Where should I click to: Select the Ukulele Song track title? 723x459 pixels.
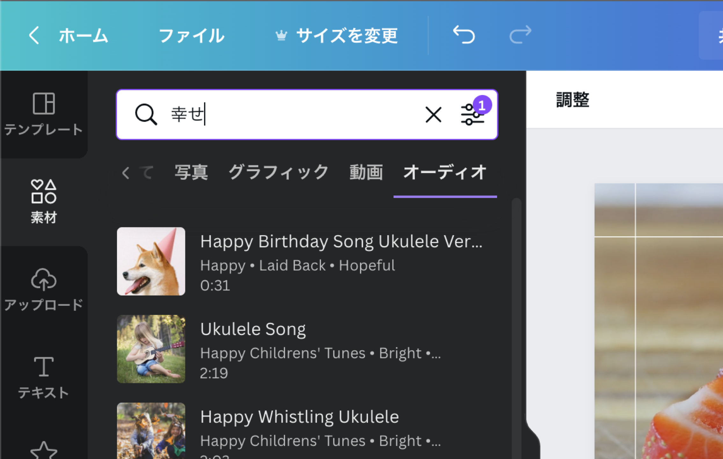point(253,329)
